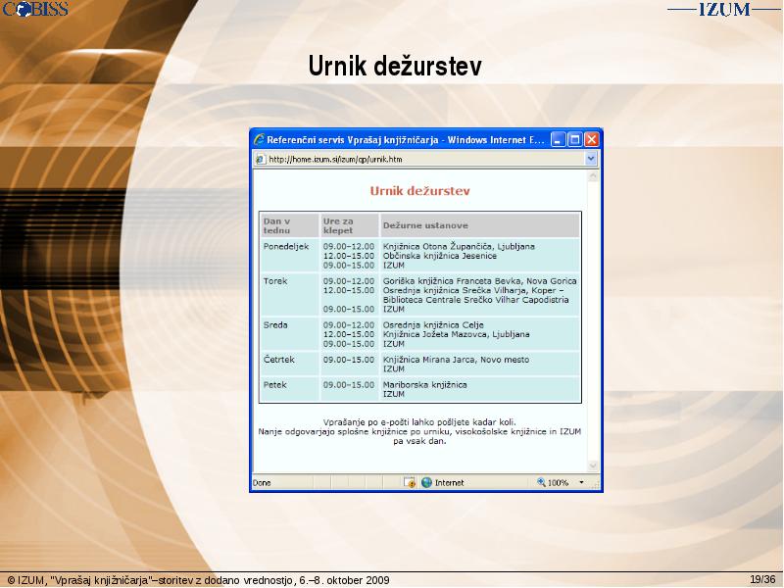Click the zoom magnifier icon in the status bar

[x=541, y=482]
